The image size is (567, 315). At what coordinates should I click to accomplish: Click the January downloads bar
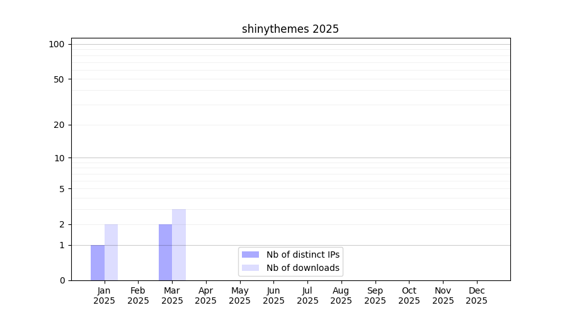111,253
